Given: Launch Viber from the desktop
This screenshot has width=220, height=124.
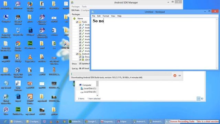Looking at the screenshot, I should (x=6, y=111).
